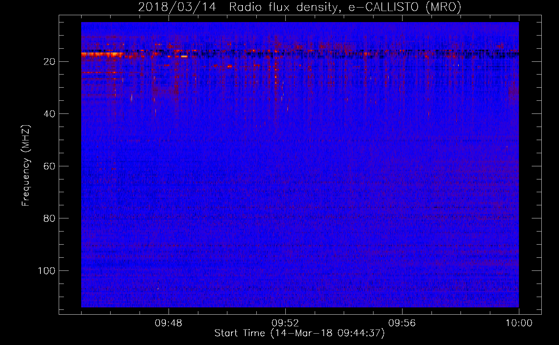Click the 40 MHz frequency tick label

coord(50,114)
